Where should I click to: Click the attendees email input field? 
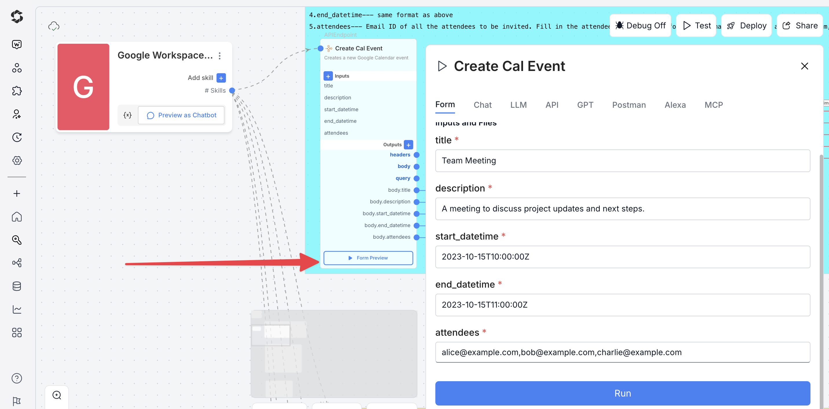(x=622, y=352)
